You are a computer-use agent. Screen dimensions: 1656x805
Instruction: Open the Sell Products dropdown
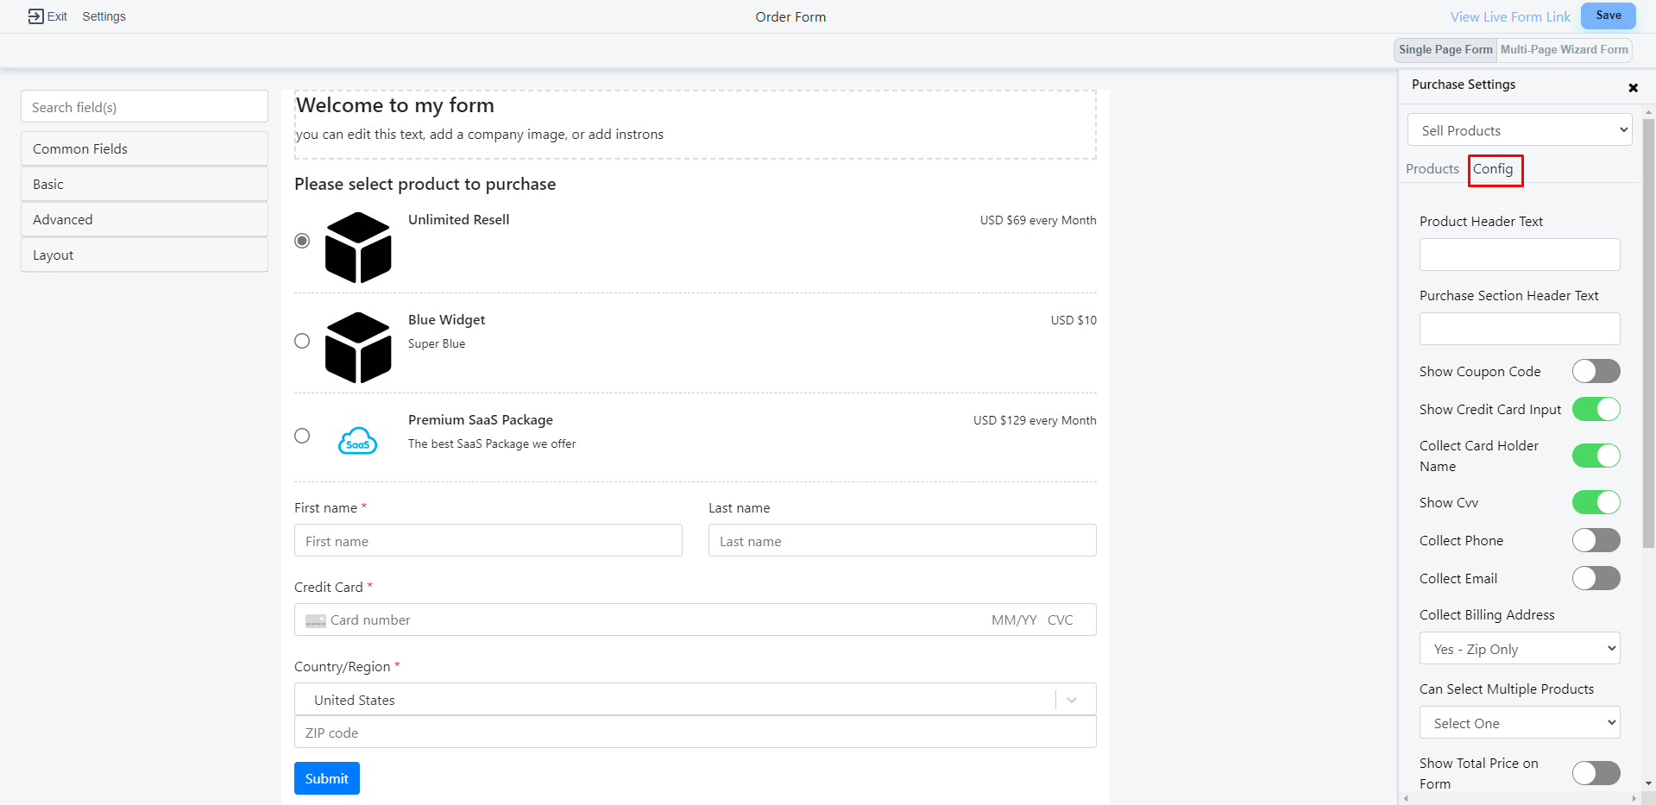(1520, 130)
